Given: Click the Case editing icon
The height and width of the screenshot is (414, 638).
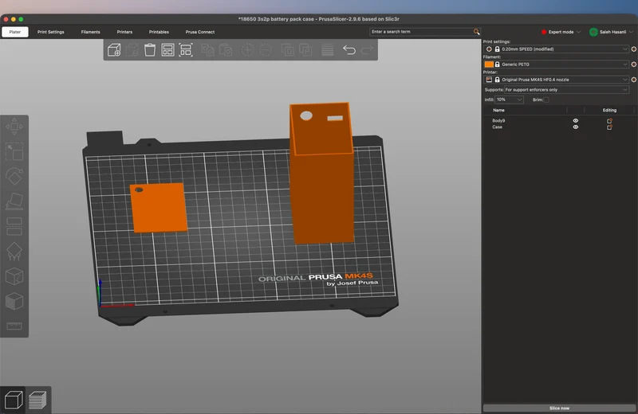Looking at the screenshot, I should pos(609,127).
